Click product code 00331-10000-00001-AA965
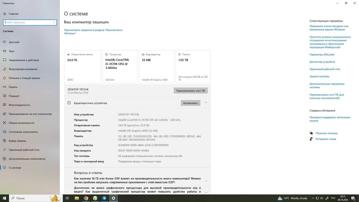Image resolution: width=359 pixels, height=202 pixels. (134, 151)
